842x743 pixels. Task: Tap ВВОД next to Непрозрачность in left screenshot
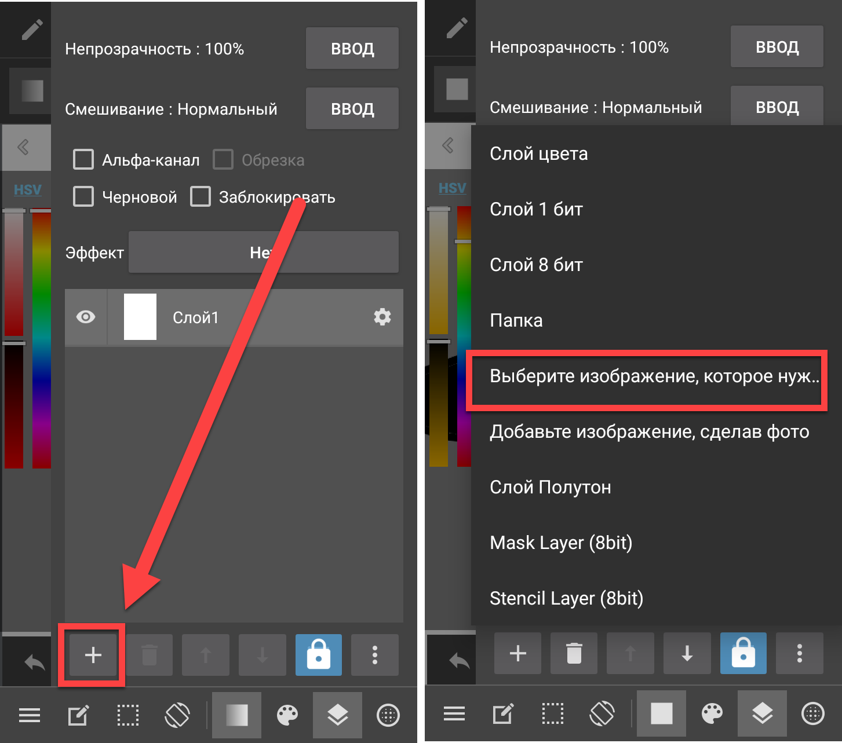point(352,48)
